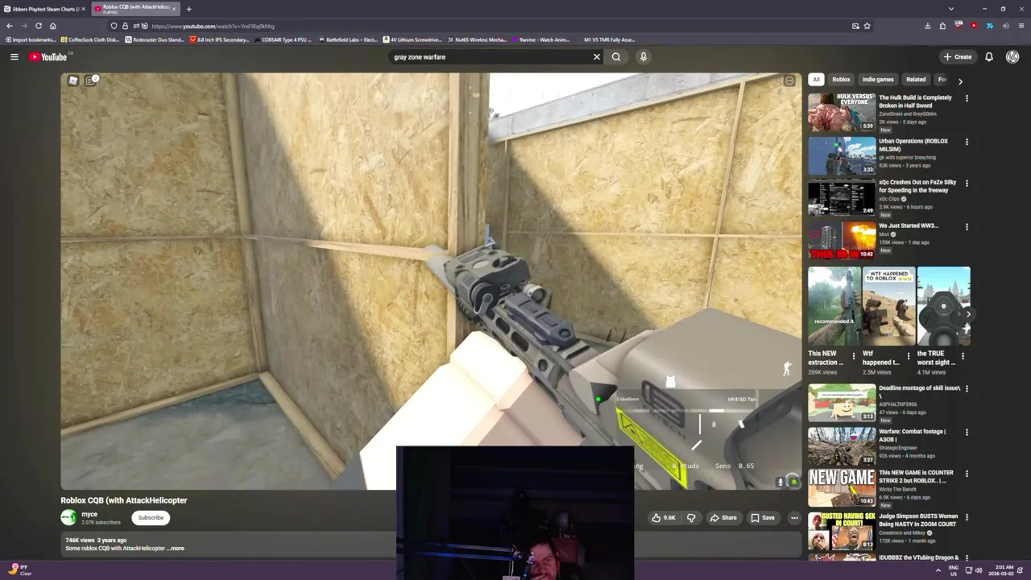Save the video to a playlist
1031x580 pixels.
click(x=763, y=518)
